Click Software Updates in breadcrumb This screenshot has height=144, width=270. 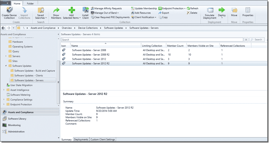tap(113, 28)
